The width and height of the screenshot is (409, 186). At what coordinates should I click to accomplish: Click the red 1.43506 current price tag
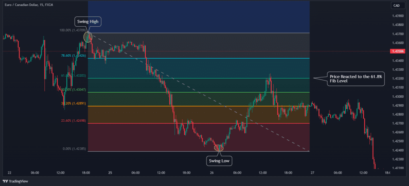398,51
